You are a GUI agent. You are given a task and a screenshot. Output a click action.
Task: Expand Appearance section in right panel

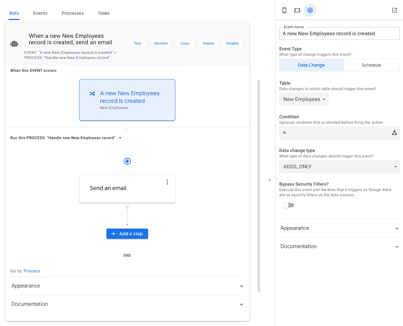click(x=339, y=228)
